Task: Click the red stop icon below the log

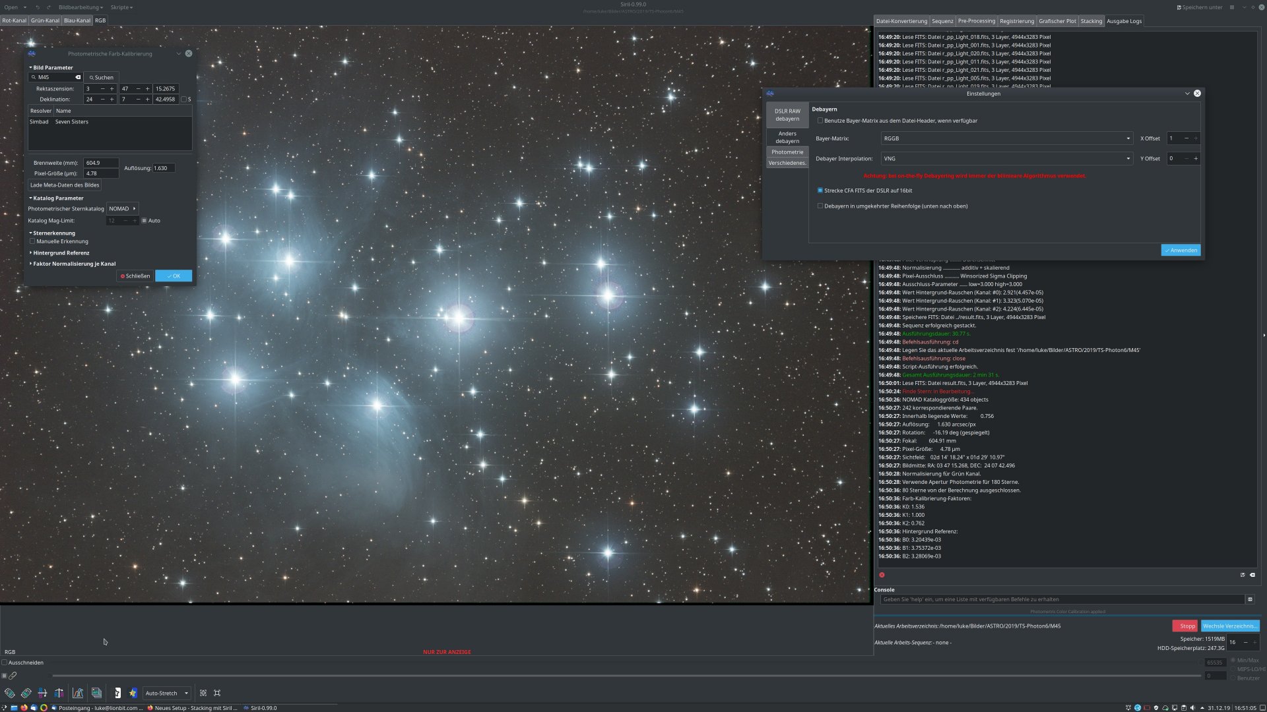Action: pos(882,575)
